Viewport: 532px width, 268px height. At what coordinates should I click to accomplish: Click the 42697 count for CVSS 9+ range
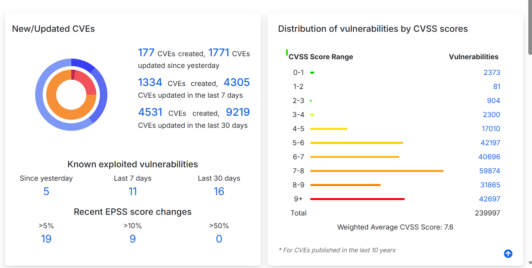click(x=490, y=199)
